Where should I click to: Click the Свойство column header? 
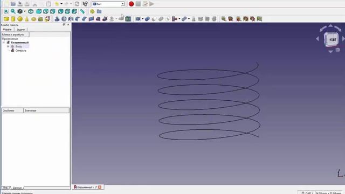12,110
